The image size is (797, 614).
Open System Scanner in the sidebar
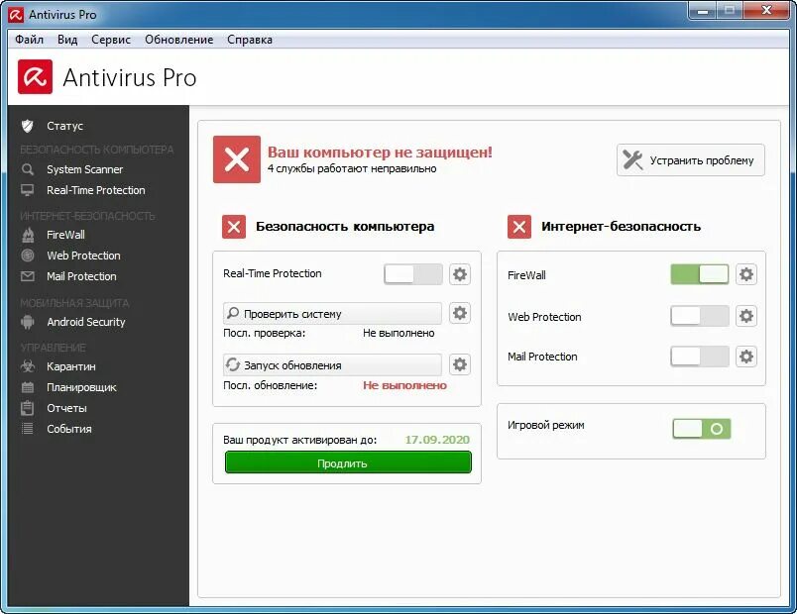point(85,169)
